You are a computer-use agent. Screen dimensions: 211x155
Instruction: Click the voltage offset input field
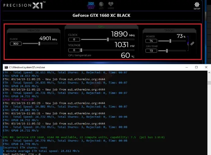click(74, 50)
